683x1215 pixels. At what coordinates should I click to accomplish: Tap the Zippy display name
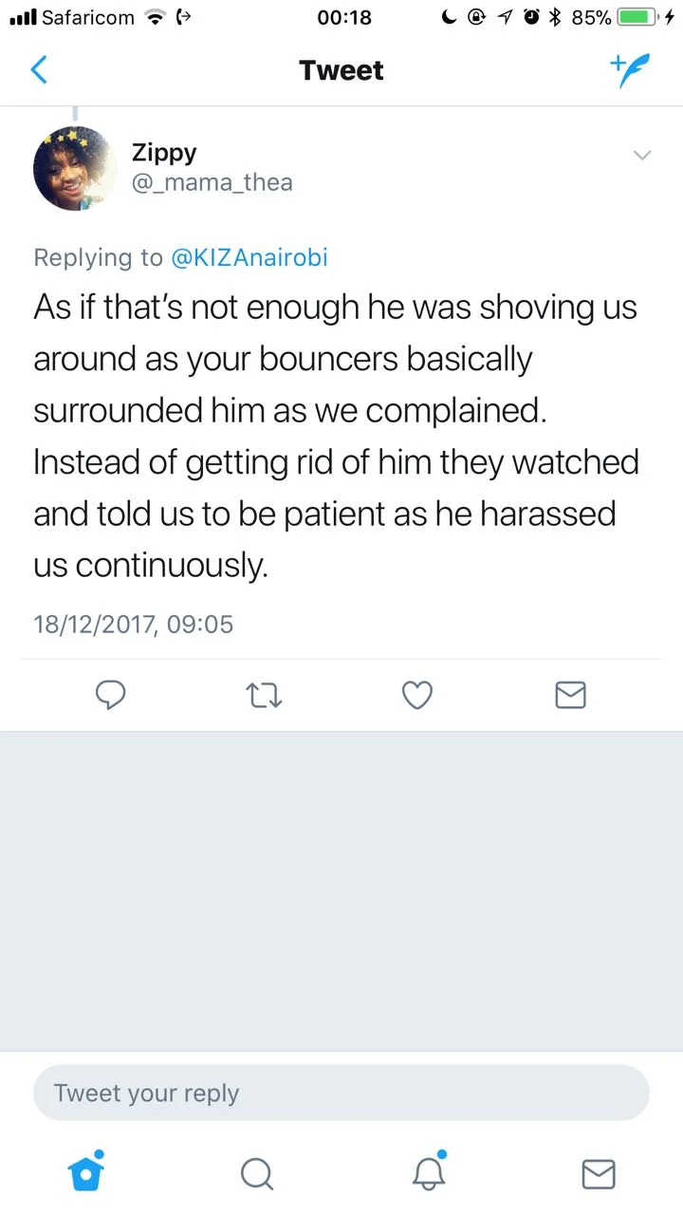pos(164,152)
